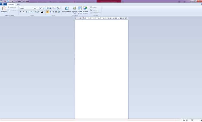
Task: Select center text alignment
Action: pyautogui.click(x=50, y=12)
